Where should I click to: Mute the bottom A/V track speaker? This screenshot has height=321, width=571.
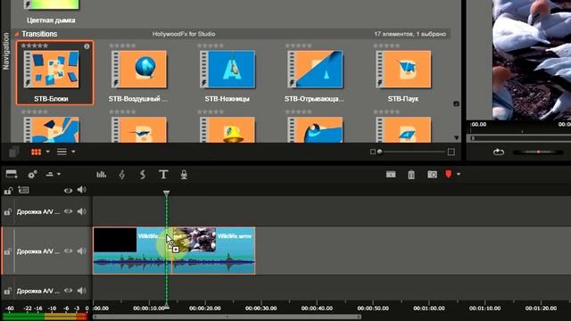coord(81,291)
